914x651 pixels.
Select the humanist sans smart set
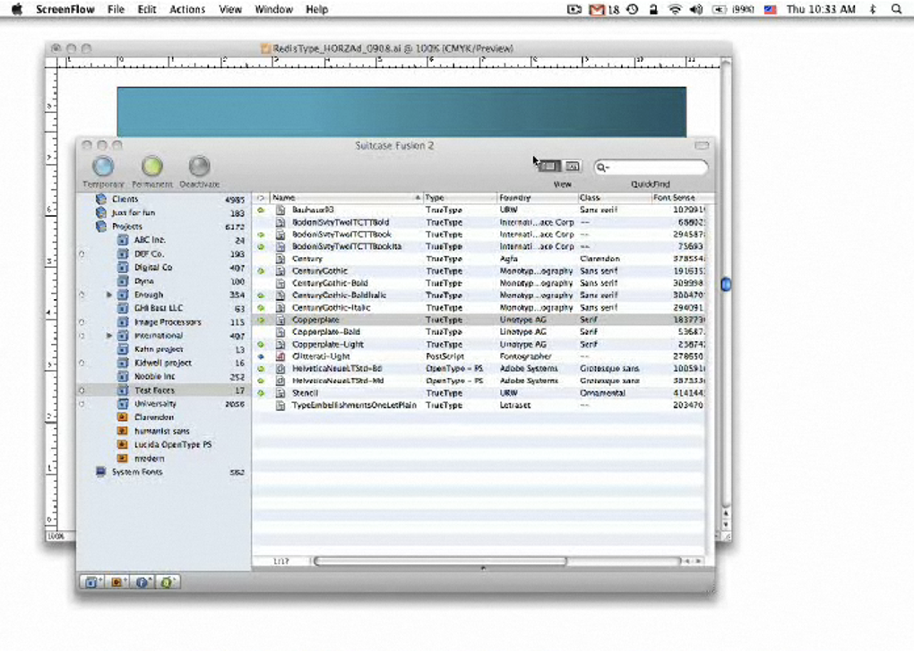point(161,431)
